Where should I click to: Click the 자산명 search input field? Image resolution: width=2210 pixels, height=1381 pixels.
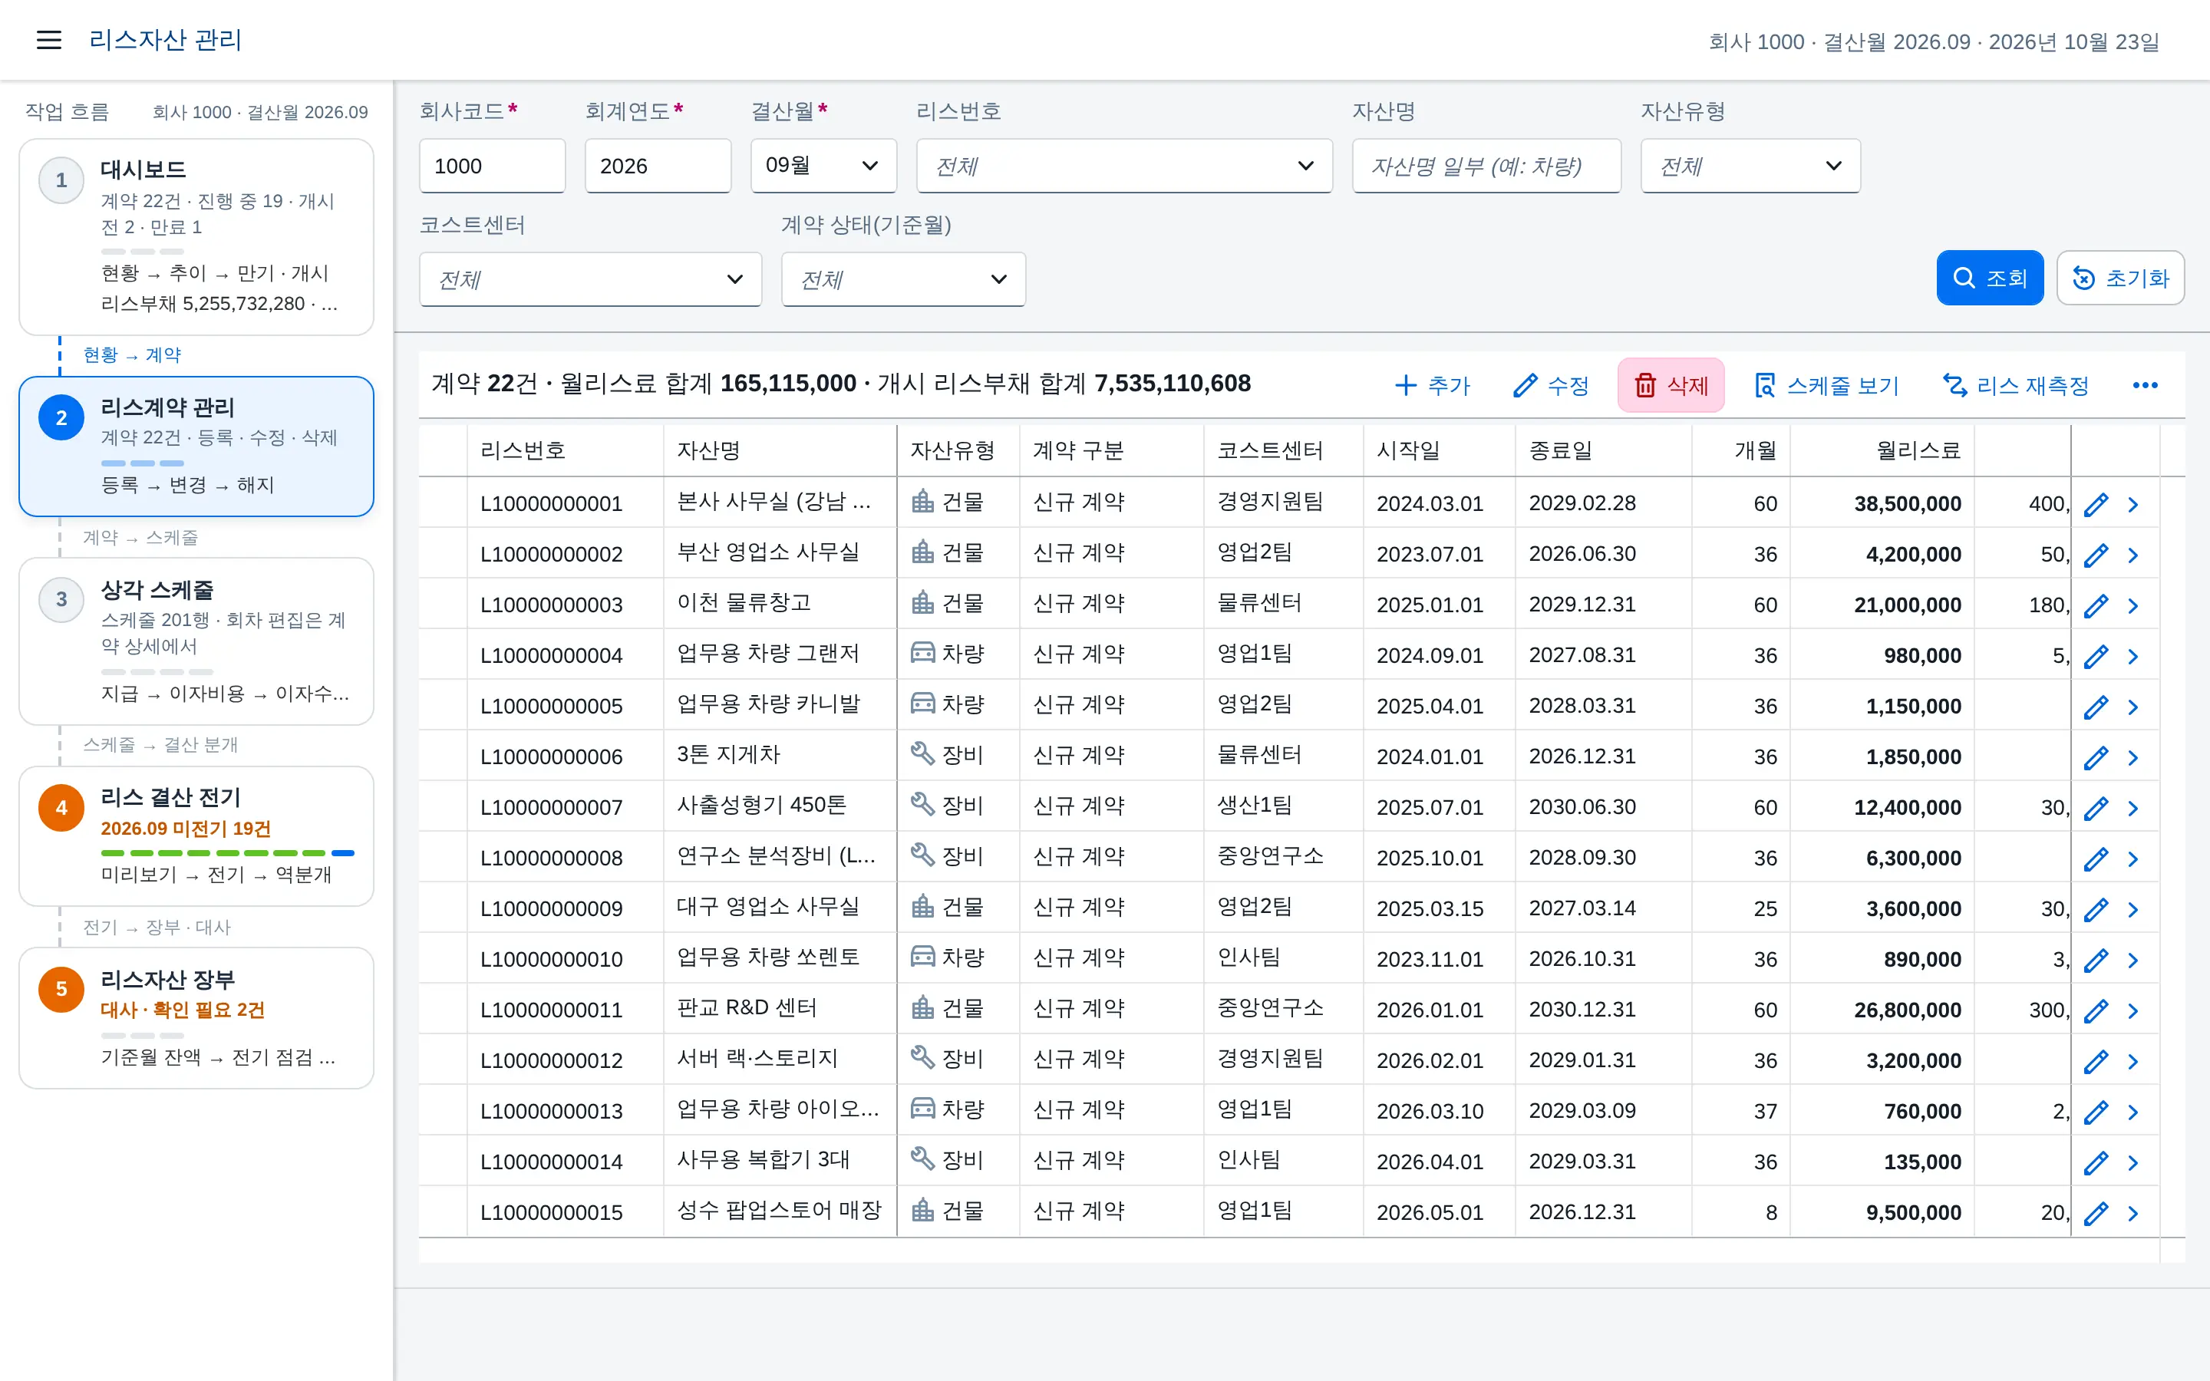(x=1486, y=165)
